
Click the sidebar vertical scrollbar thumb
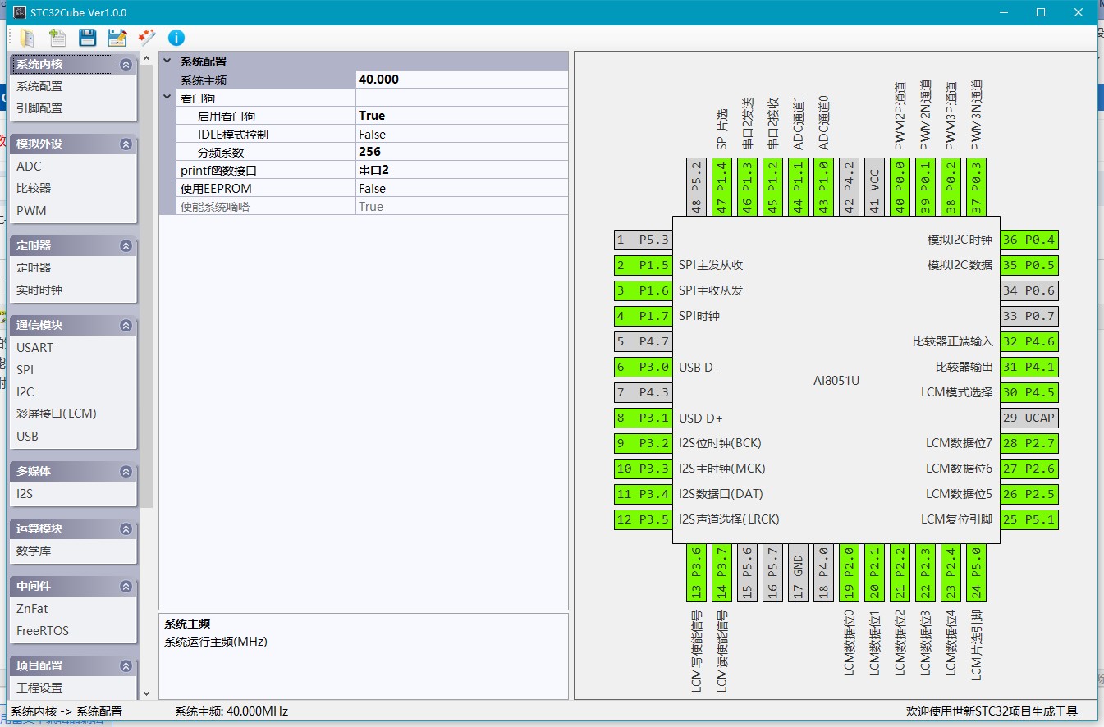pos(146,286)
